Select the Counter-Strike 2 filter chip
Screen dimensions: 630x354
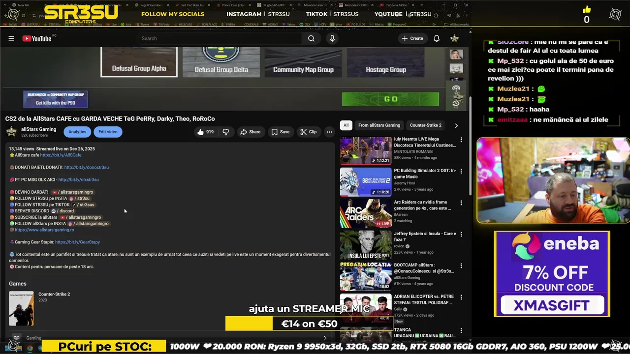pos(426,125)
